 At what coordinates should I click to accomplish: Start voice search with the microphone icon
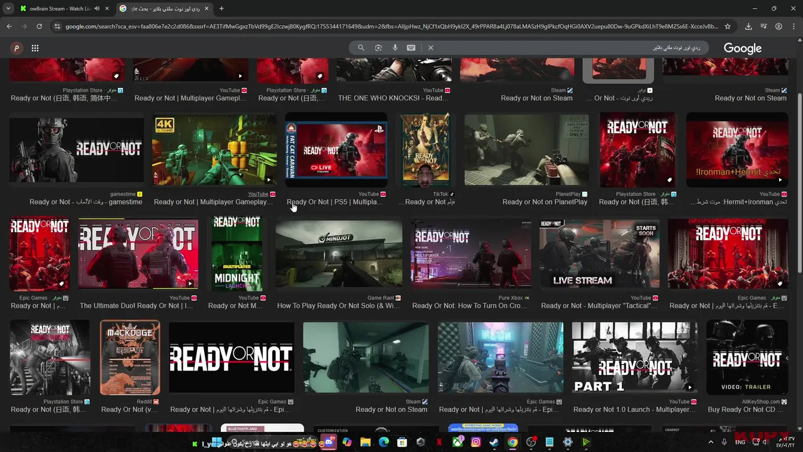395,48
